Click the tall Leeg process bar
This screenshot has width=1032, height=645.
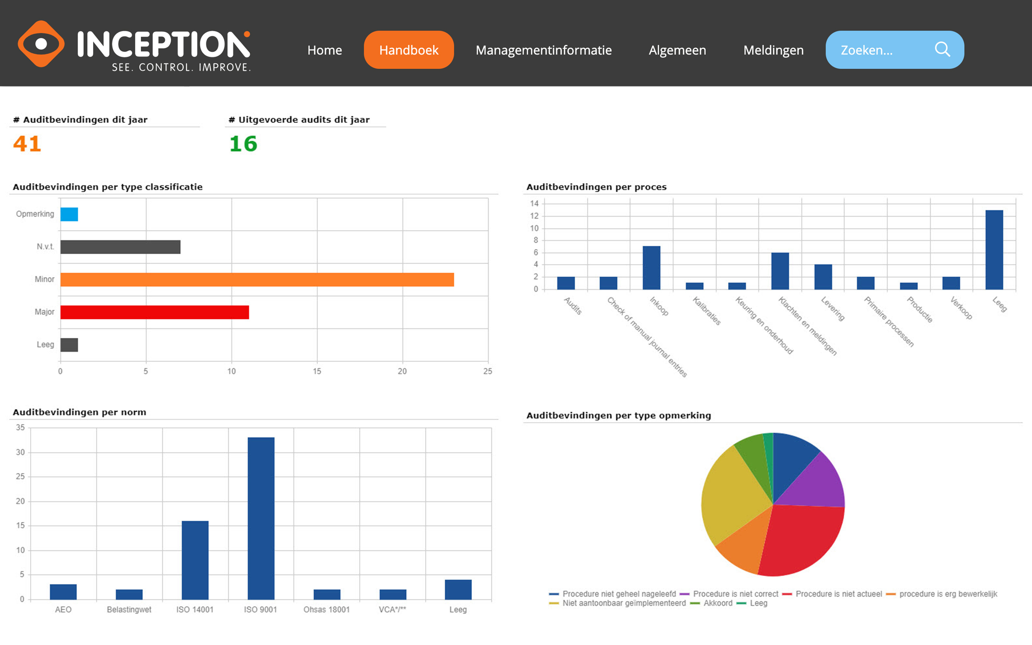(x=994, y=249)
